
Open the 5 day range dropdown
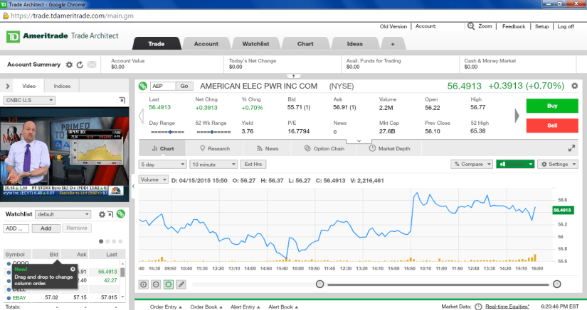click(x=162, y=164)
